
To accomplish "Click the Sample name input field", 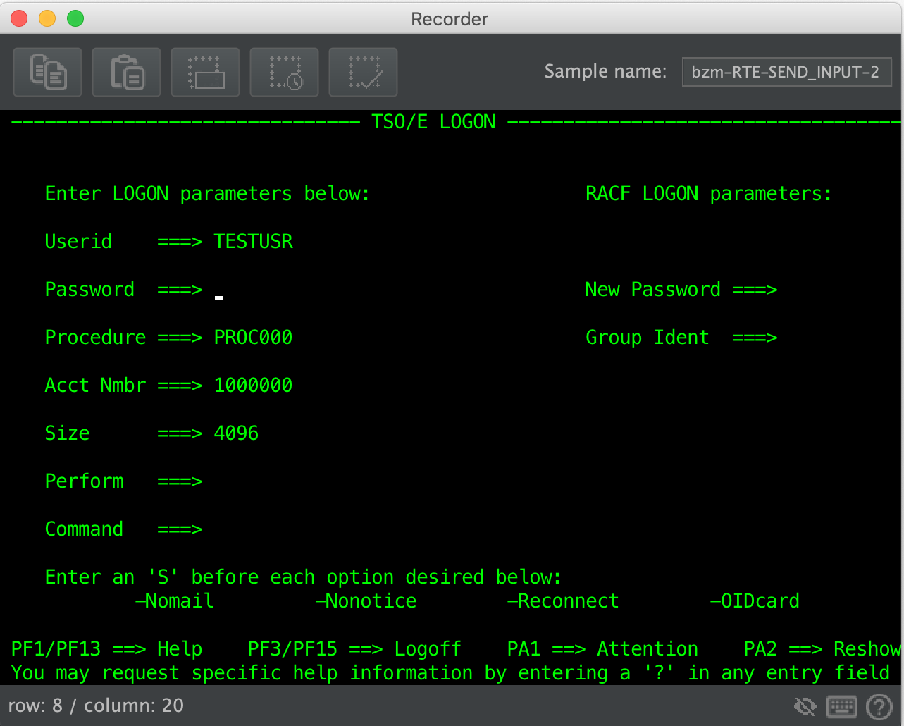I will pyautogui.click(x=786, y=72).
